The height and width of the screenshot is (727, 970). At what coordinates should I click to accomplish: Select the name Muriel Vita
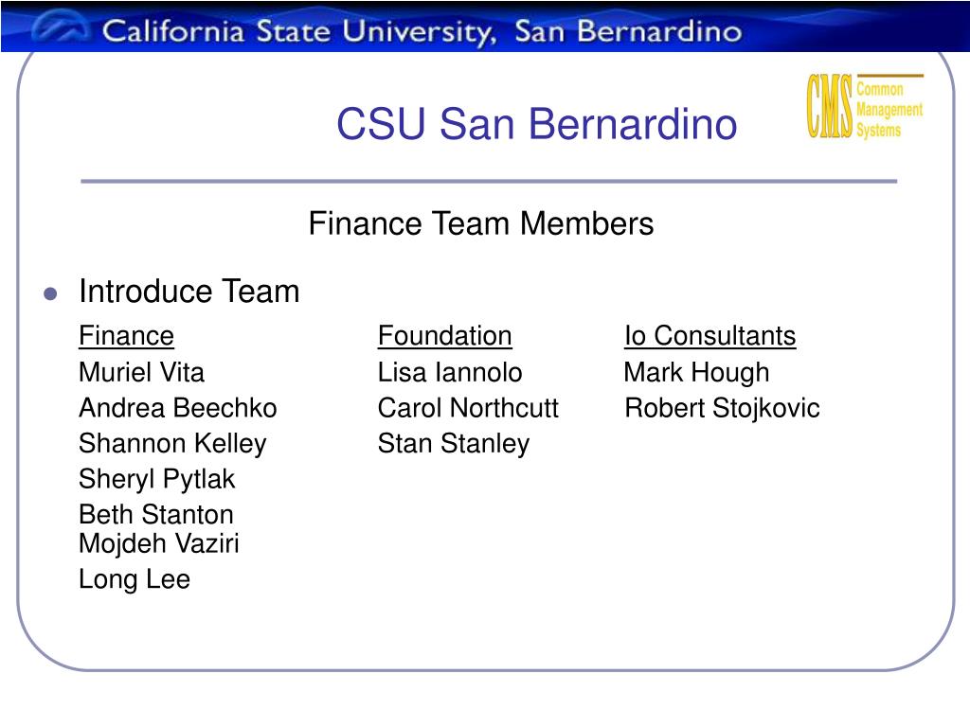click(x=142, y=372)
